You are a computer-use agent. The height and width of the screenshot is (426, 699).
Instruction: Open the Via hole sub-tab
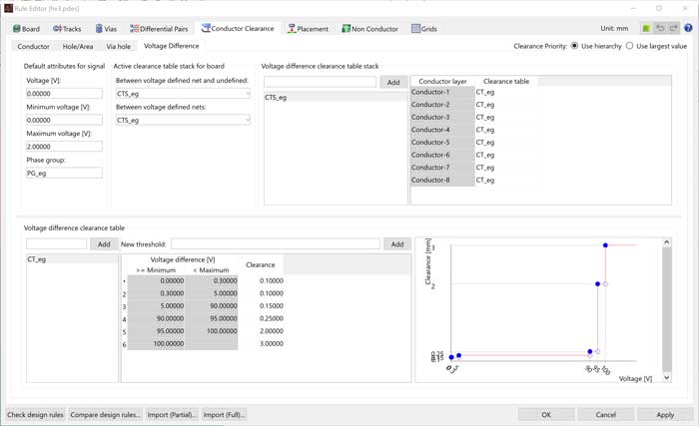point(118,46)
